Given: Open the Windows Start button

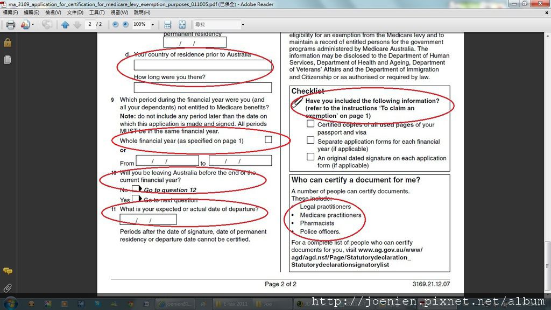Looking at the screenshot, I should [10, 304].
